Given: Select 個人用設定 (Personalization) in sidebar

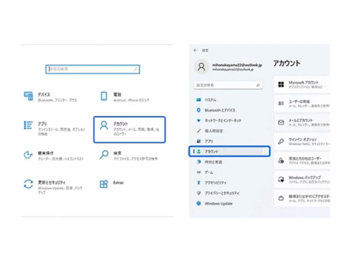Looking at the screenshot, I should click(x=213, y=131).
